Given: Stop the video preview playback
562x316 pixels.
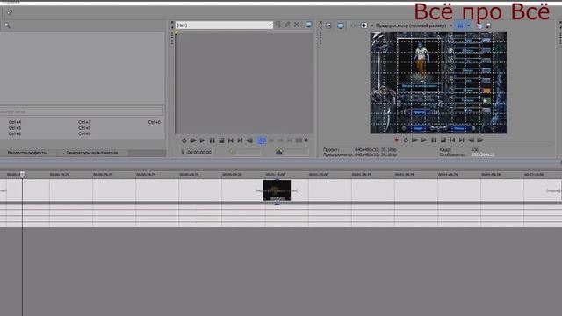Looking at the screenshot, I should pos(443,140).
